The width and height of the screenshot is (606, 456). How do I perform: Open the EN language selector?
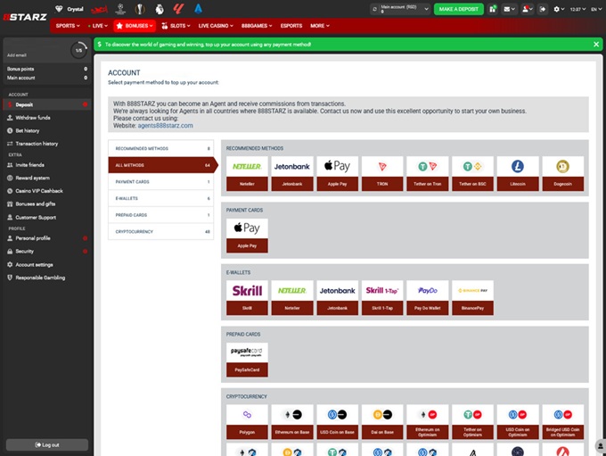[x=594, y=9]
